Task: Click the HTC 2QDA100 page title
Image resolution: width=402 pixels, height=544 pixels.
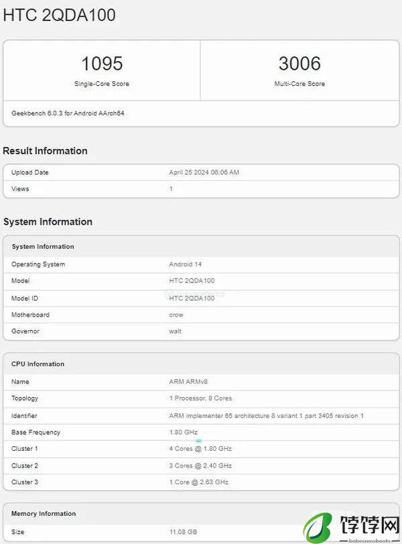Action: (x=59, y=15)
